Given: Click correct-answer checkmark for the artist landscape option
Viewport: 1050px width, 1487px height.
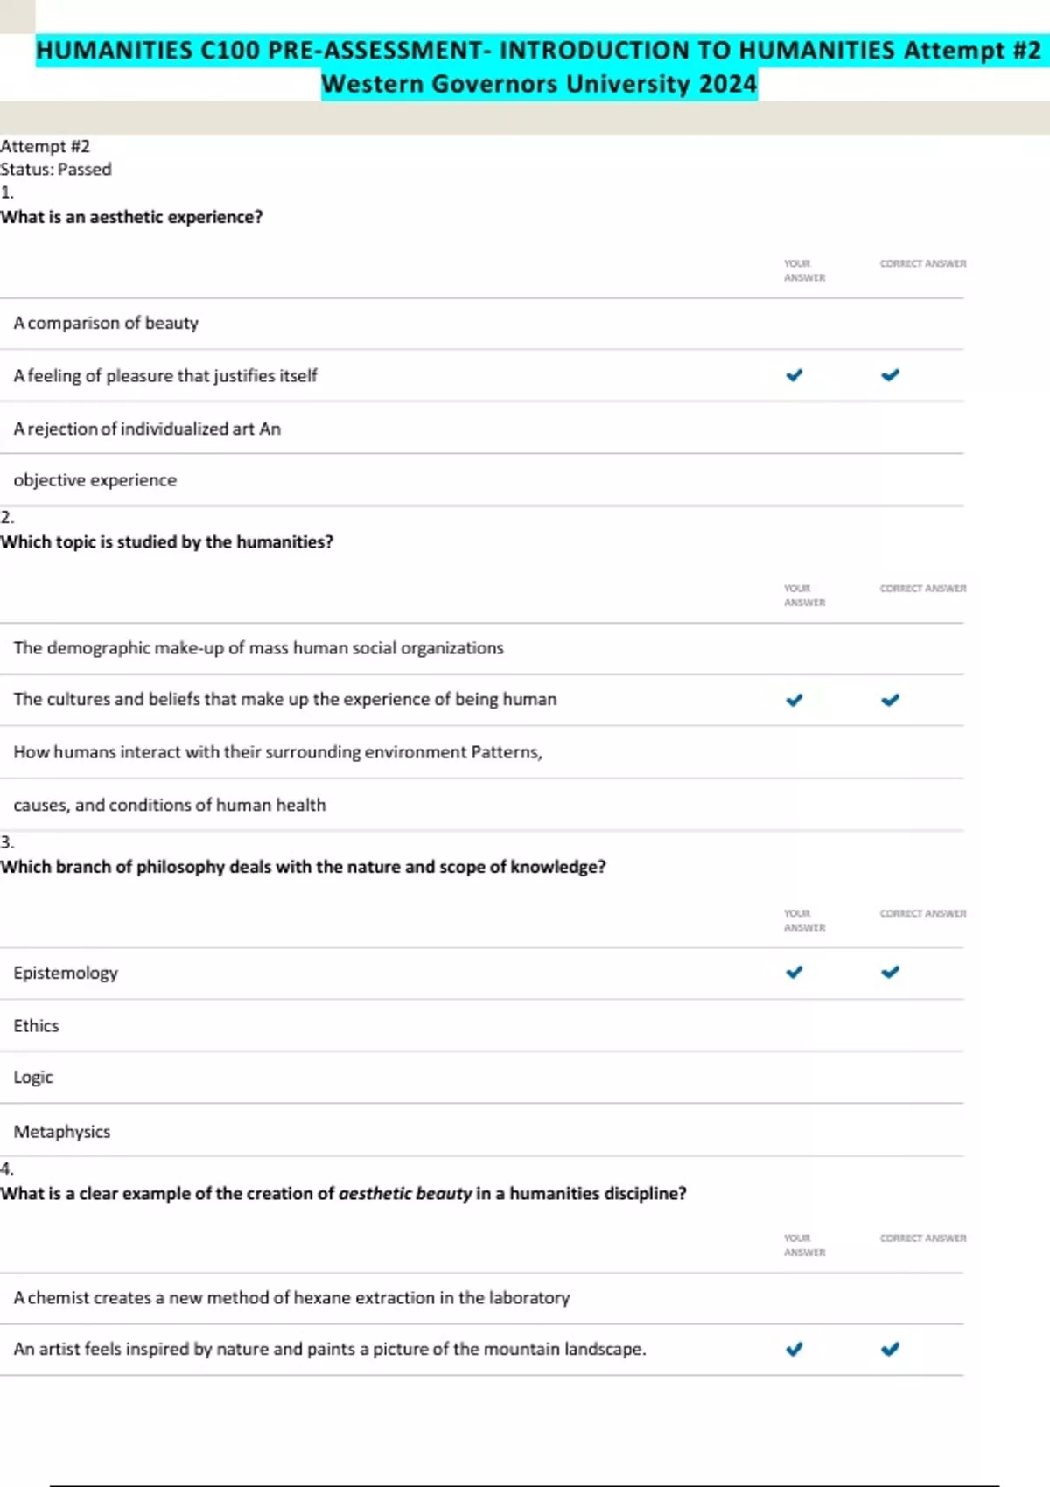Looking at the screenshot, I should pos(890,1349).
